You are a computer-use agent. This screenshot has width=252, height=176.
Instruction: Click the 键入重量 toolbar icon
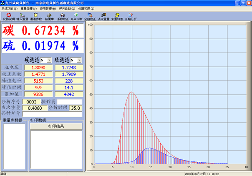(x=21, y=16)
